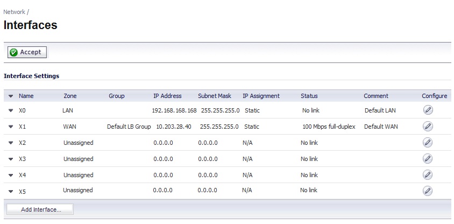Expand the X4 interface row arrow

(x=11, y=176)
